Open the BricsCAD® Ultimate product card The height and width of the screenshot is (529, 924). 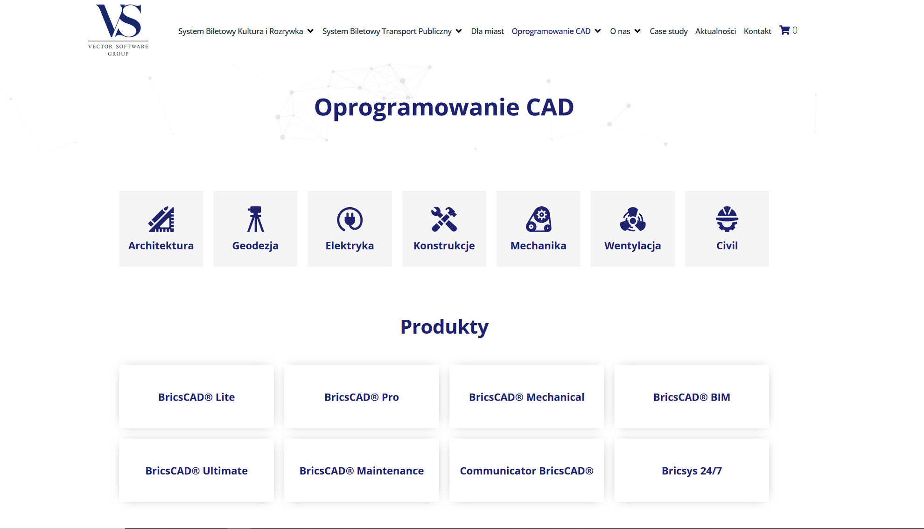point(196,471)
